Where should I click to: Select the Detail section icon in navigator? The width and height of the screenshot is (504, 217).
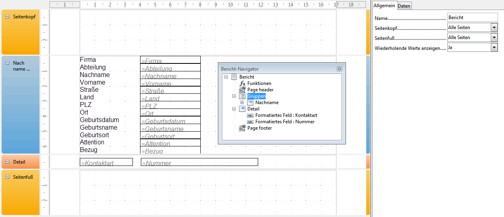tap(242, 109)
